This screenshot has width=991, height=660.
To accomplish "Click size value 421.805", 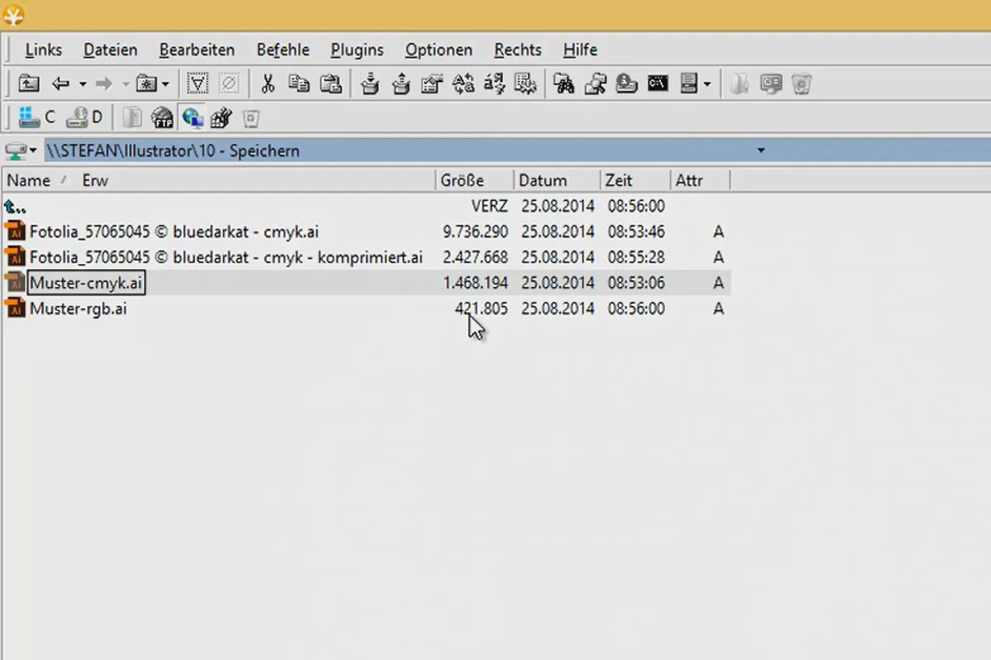I will [x=481, y=309].
